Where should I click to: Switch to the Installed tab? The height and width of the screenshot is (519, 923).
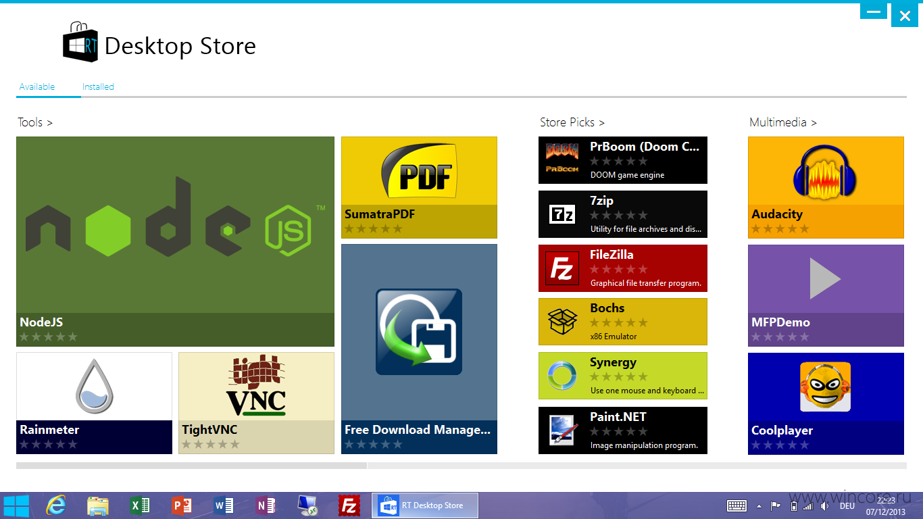click(x=98, y=86)
